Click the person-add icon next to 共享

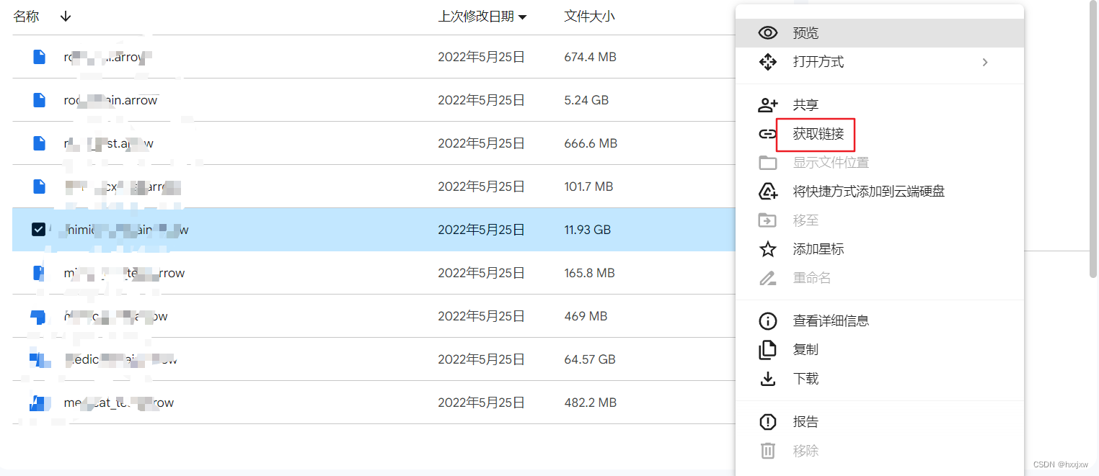[768, 104]
